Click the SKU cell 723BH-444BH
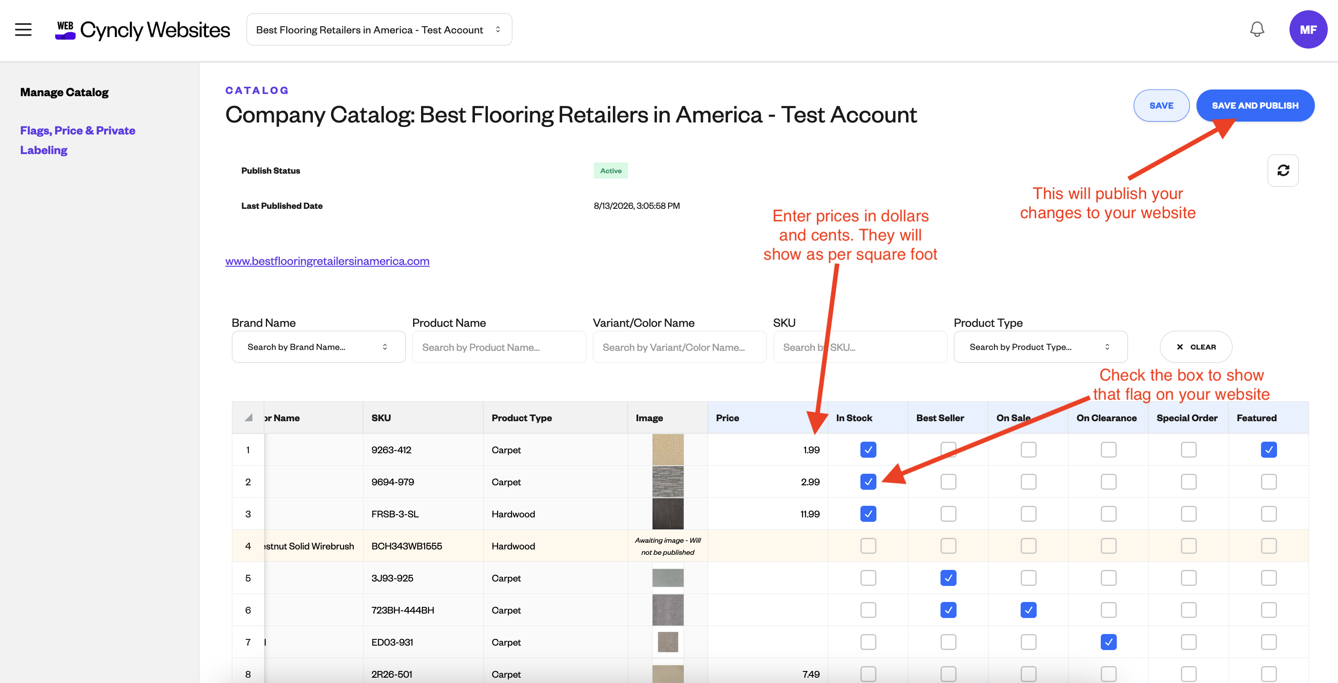The image size is (1338, 683). click(x=423, y=610)
